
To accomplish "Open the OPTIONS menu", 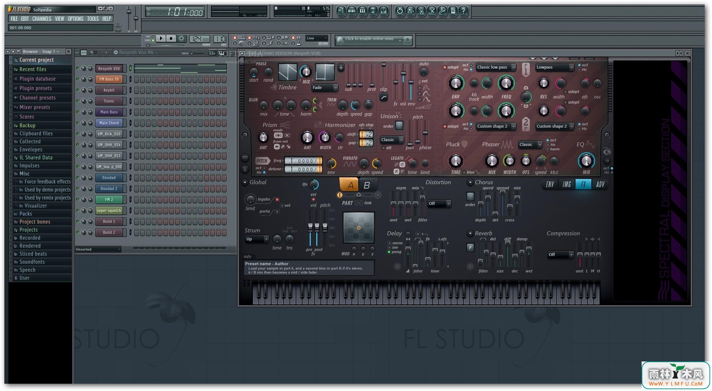I will tap(76, 19).
